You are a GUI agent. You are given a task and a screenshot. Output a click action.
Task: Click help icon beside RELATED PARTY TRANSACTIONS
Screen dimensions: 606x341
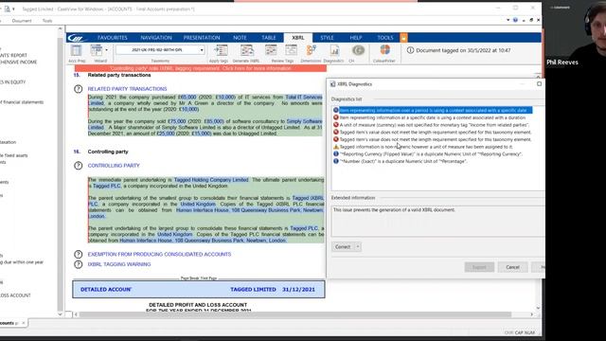(78, 89)
